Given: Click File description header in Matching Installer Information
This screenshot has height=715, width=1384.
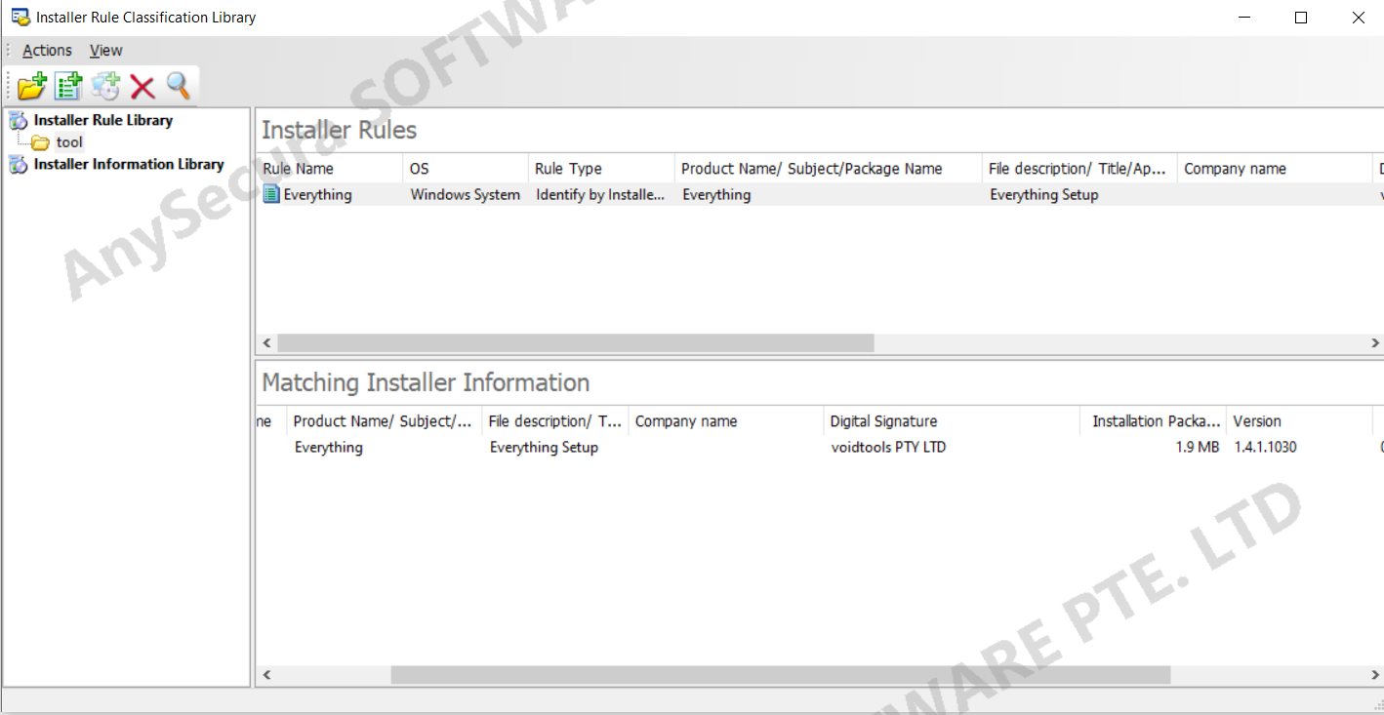Looking at the screenshot, I should click(555, 421).
